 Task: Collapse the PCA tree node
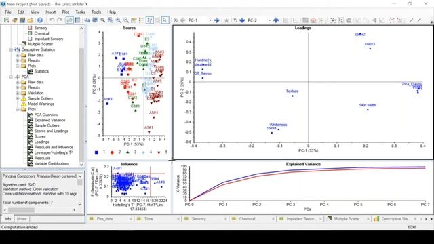click(11, 77)
